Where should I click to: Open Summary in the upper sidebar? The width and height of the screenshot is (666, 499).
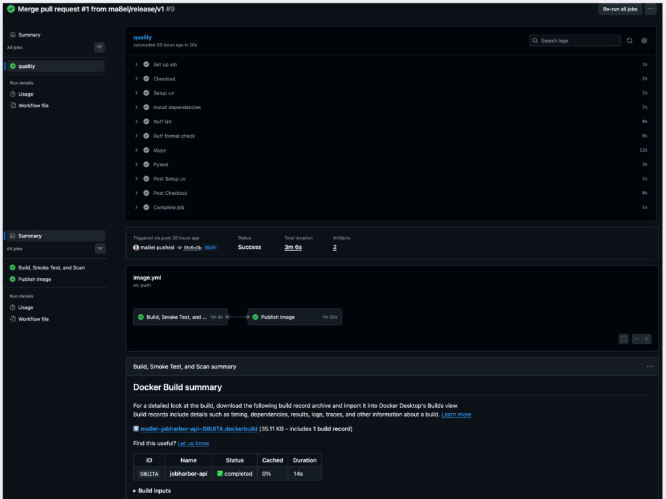(x=29, y=35)
